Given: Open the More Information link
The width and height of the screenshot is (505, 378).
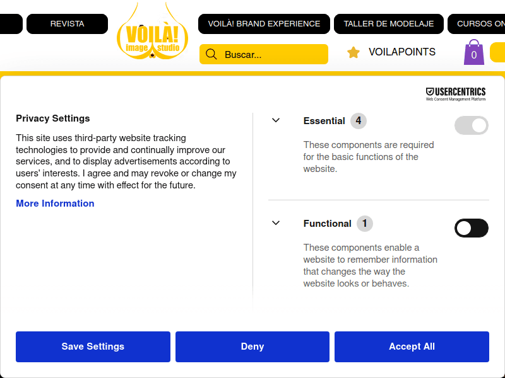Looking at the screenshot, I should (55, 203).
